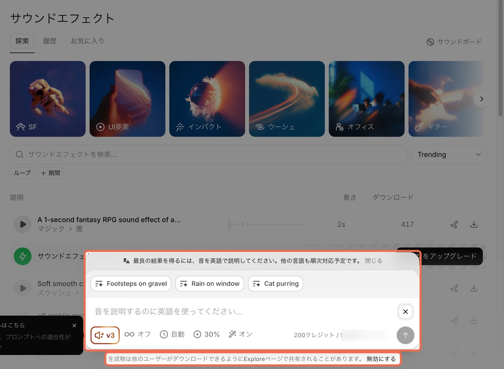Click the fantasy RPG sound waveform

269,224
